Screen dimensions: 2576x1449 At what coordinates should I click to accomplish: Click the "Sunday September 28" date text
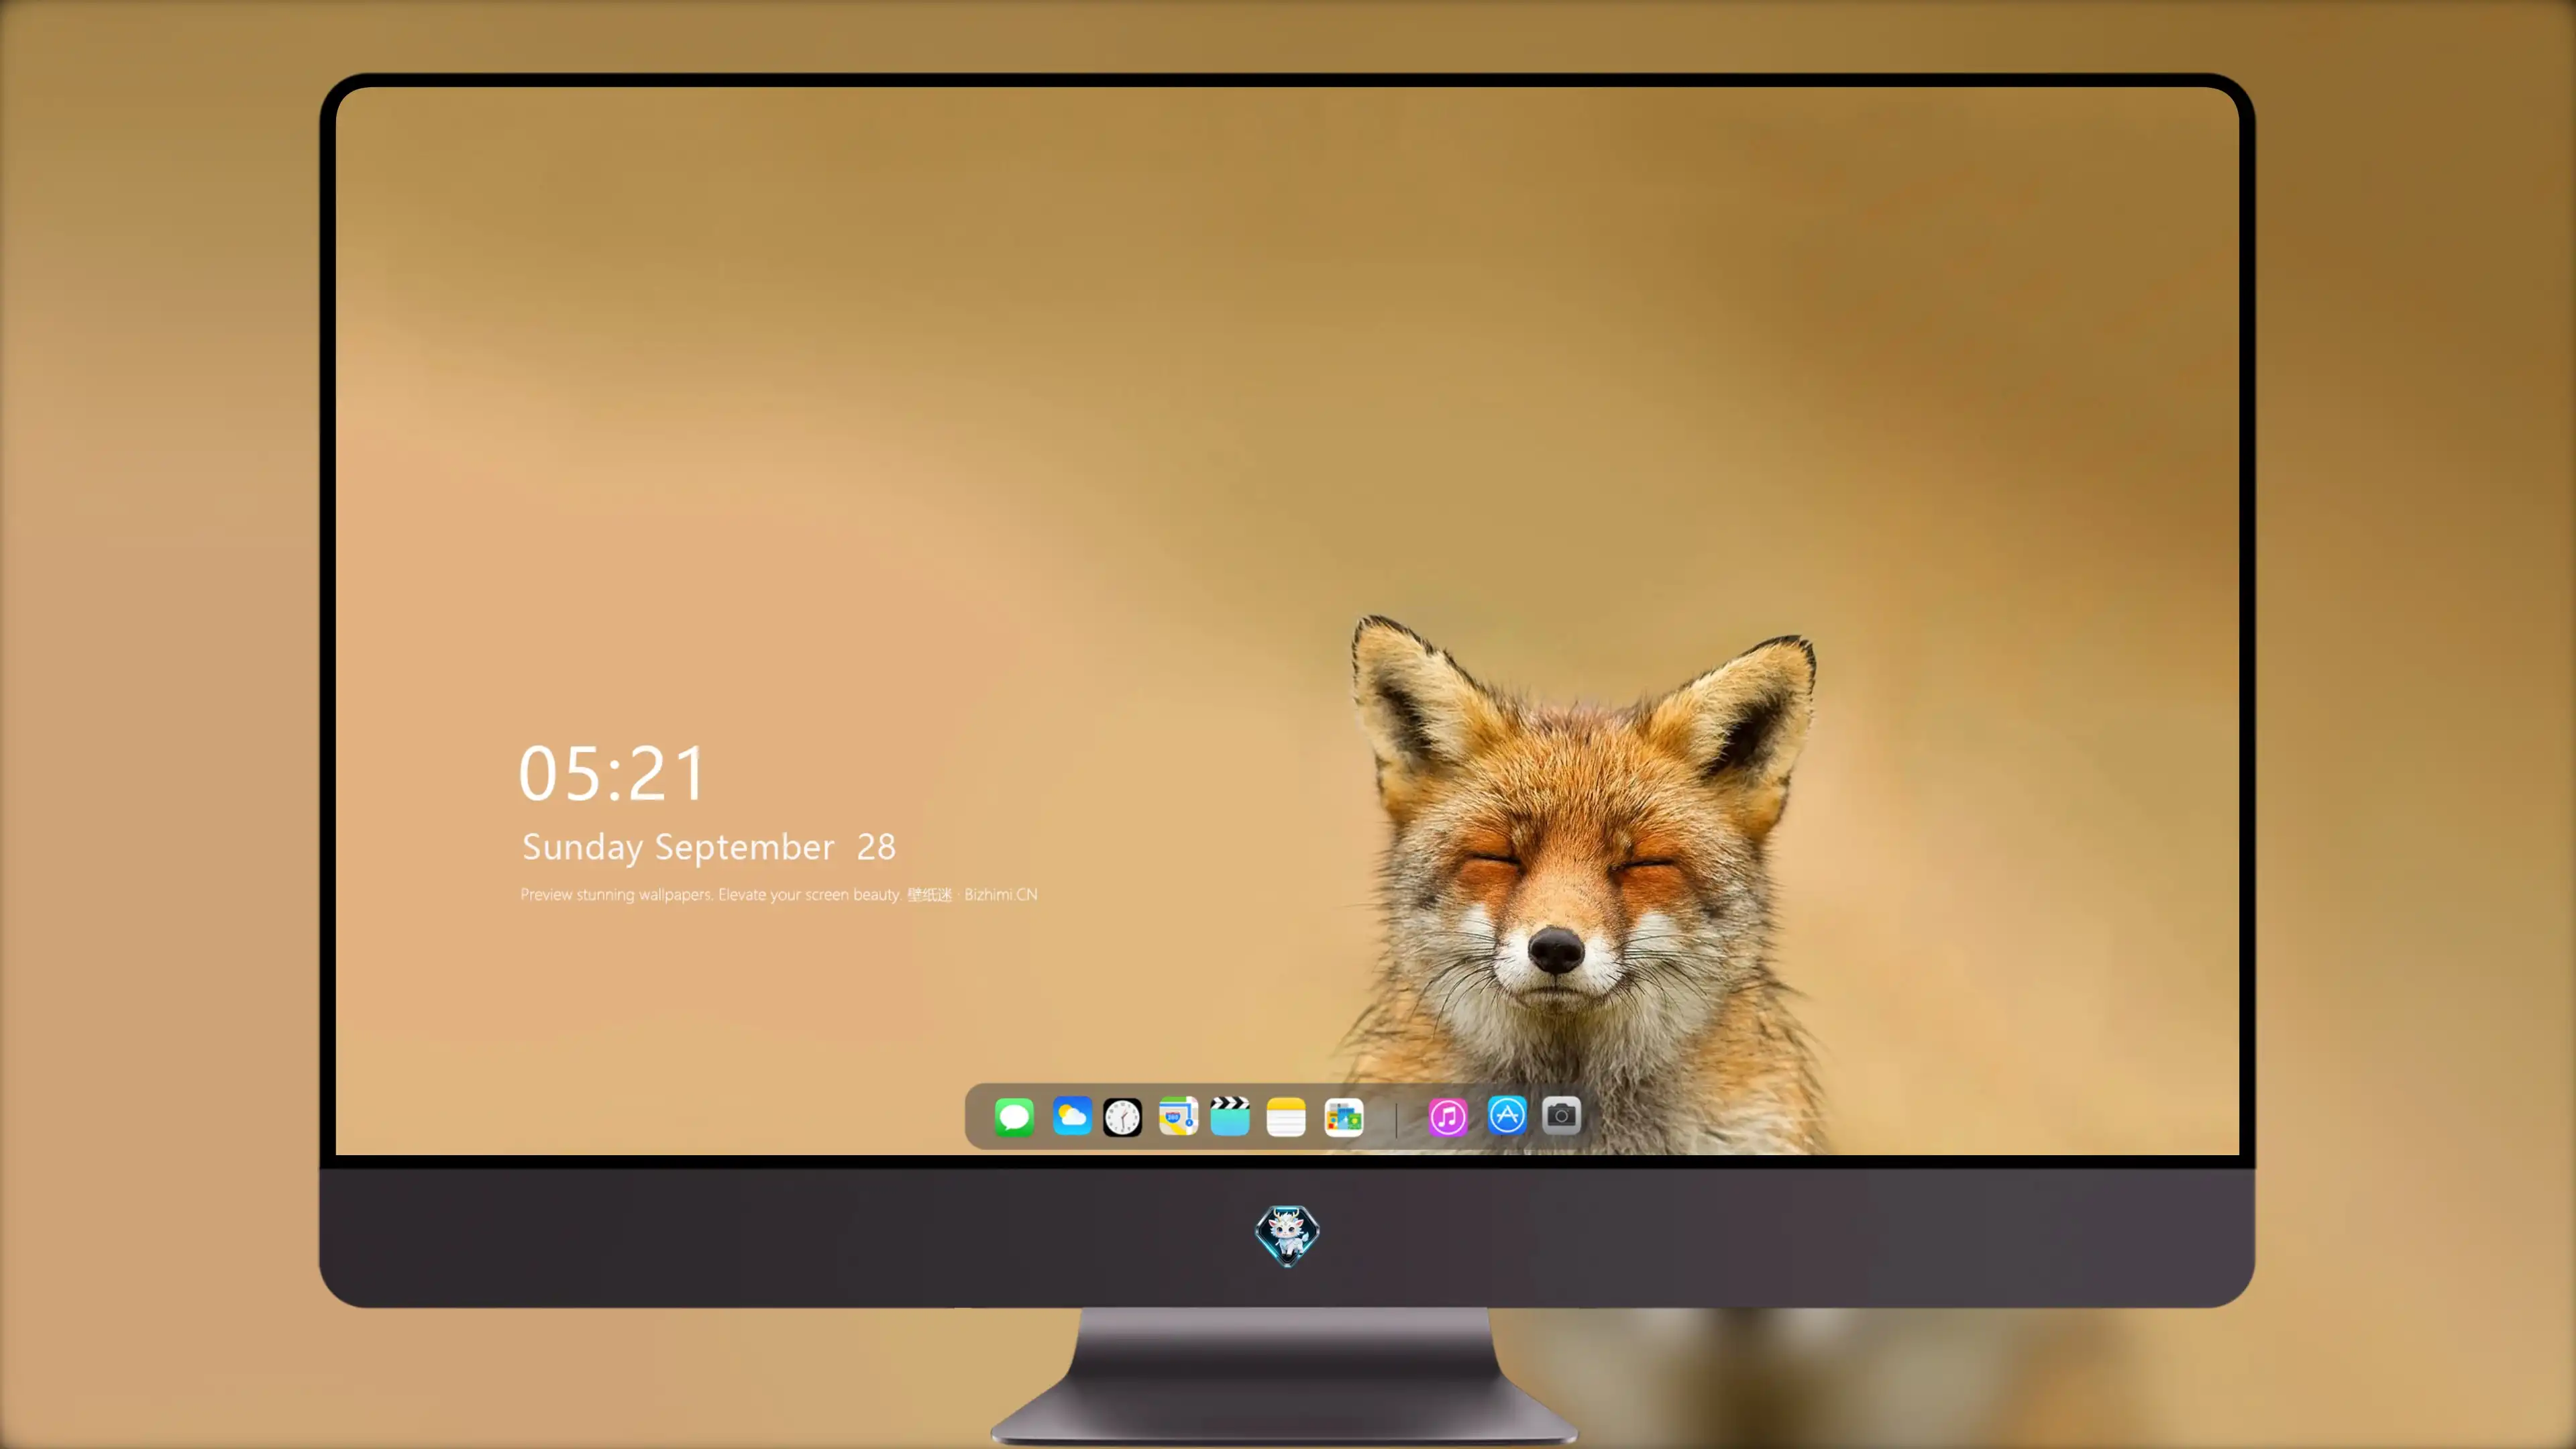pos(709,847)
